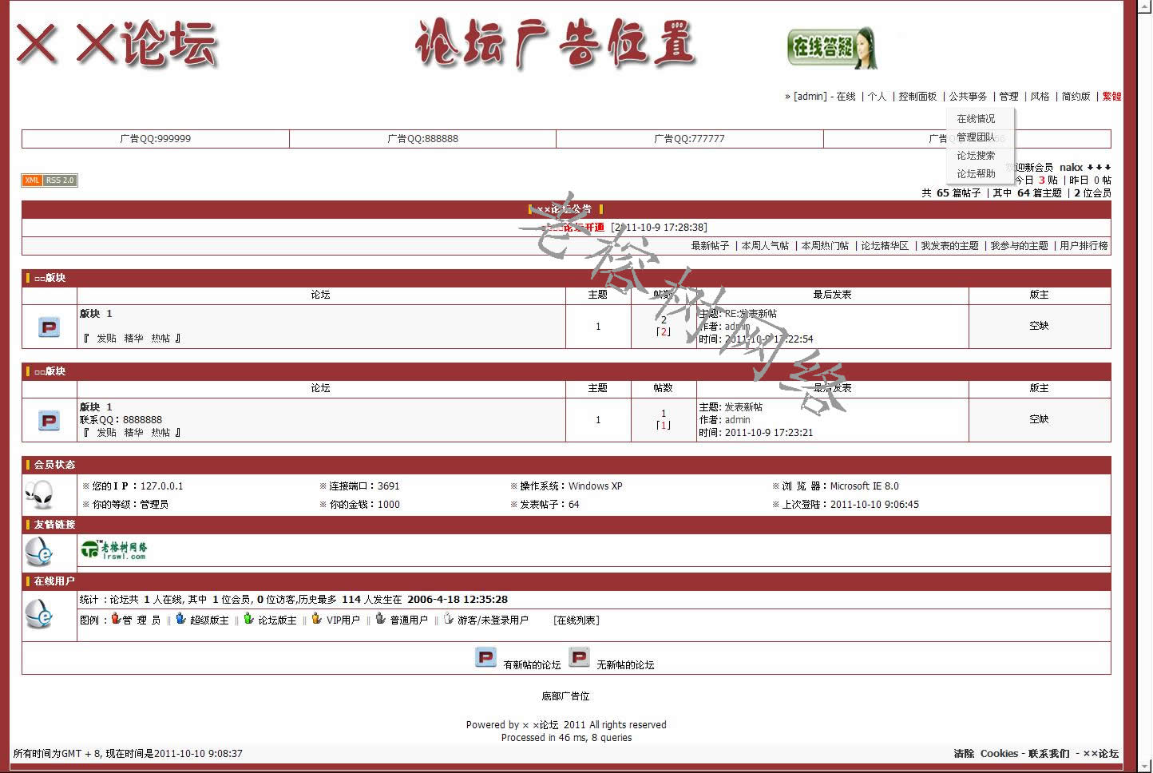Click the ××论坛公告 header title
Screen dimensions: 1153x773
[565, 209]
